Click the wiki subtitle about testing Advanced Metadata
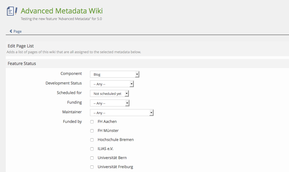 (x=61, y=19)
